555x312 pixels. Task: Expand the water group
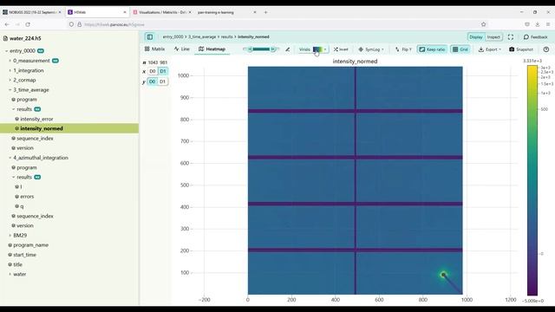click(x=10, y=274)
